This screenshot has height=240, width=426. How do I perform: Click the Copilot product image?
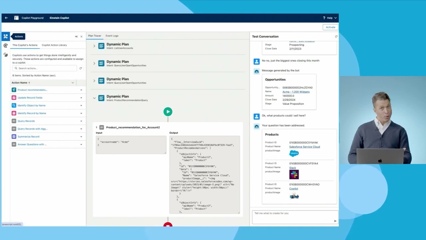294,196
